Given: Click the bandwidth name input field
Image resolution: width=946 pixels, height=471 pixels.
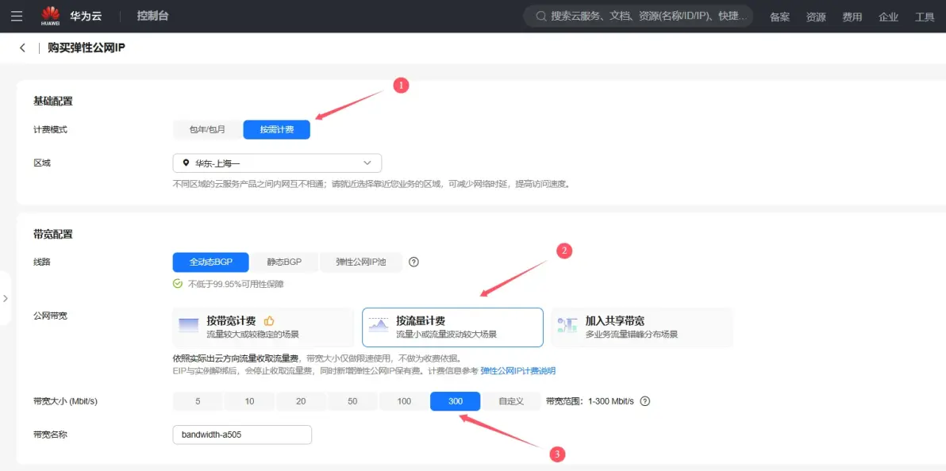Looking at the screenshot, I should tap(241, 435).
